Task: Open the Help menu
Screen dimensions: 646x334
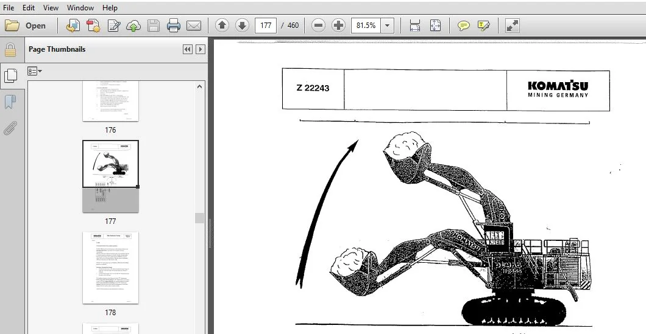Action: click(110, 7)
